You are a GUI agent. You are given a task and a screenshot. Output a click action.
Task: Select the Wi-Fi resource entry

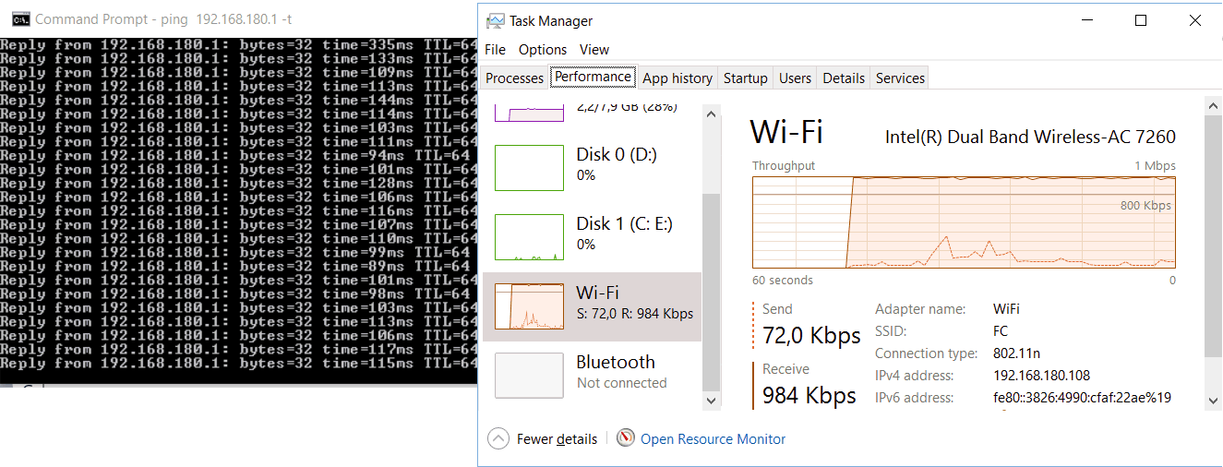592,307
